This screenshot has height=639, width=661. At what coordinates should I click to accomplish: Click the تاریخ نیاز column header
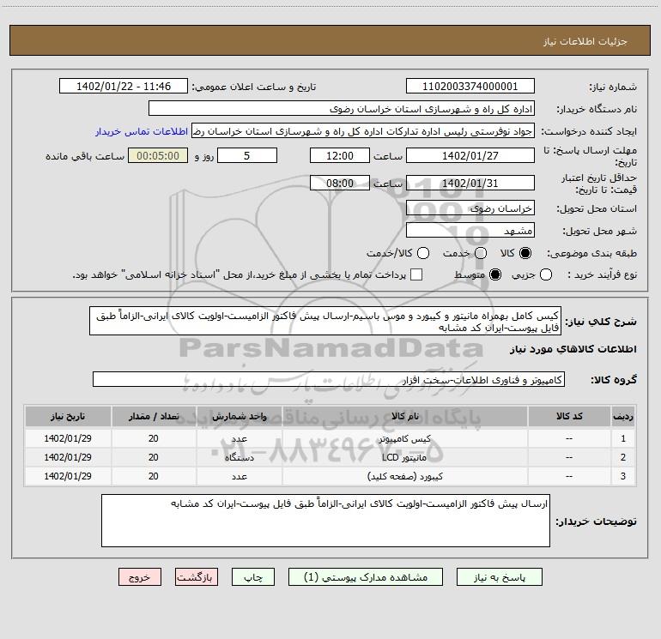[x=68, y=416]
